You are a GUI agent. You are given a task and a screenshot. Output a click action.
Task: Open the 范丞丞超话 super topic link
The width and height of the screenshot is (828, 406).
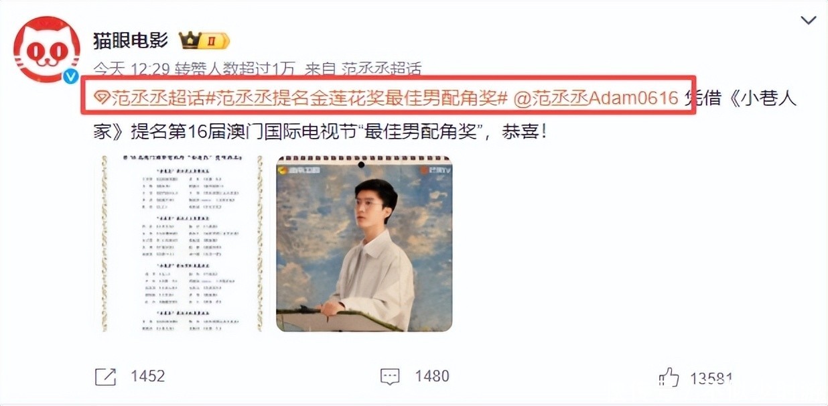[157, 99]
